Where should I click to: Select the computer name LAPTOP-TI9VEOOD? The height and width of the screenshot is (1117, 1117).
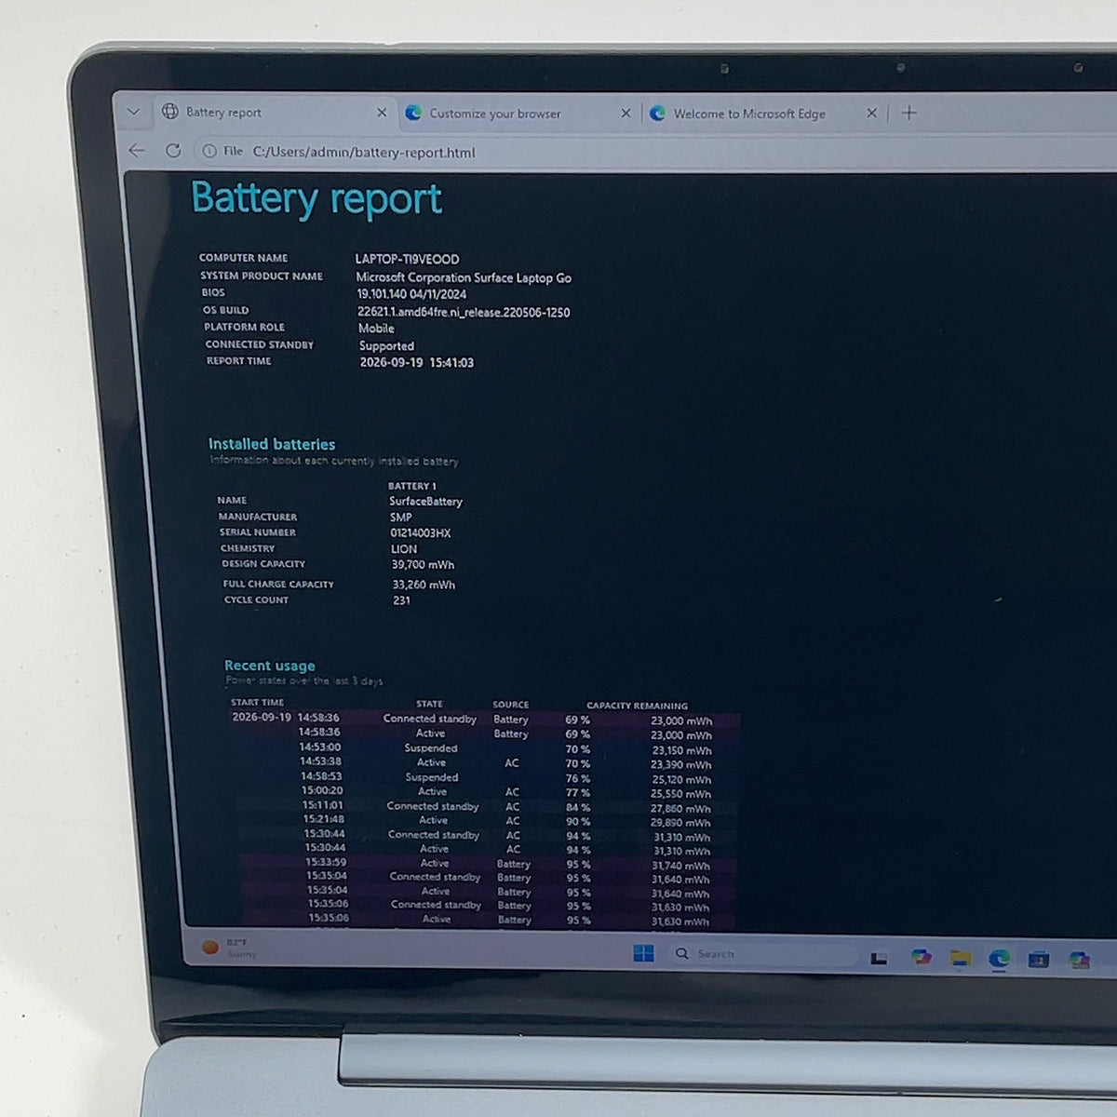[x=407, y=259]
